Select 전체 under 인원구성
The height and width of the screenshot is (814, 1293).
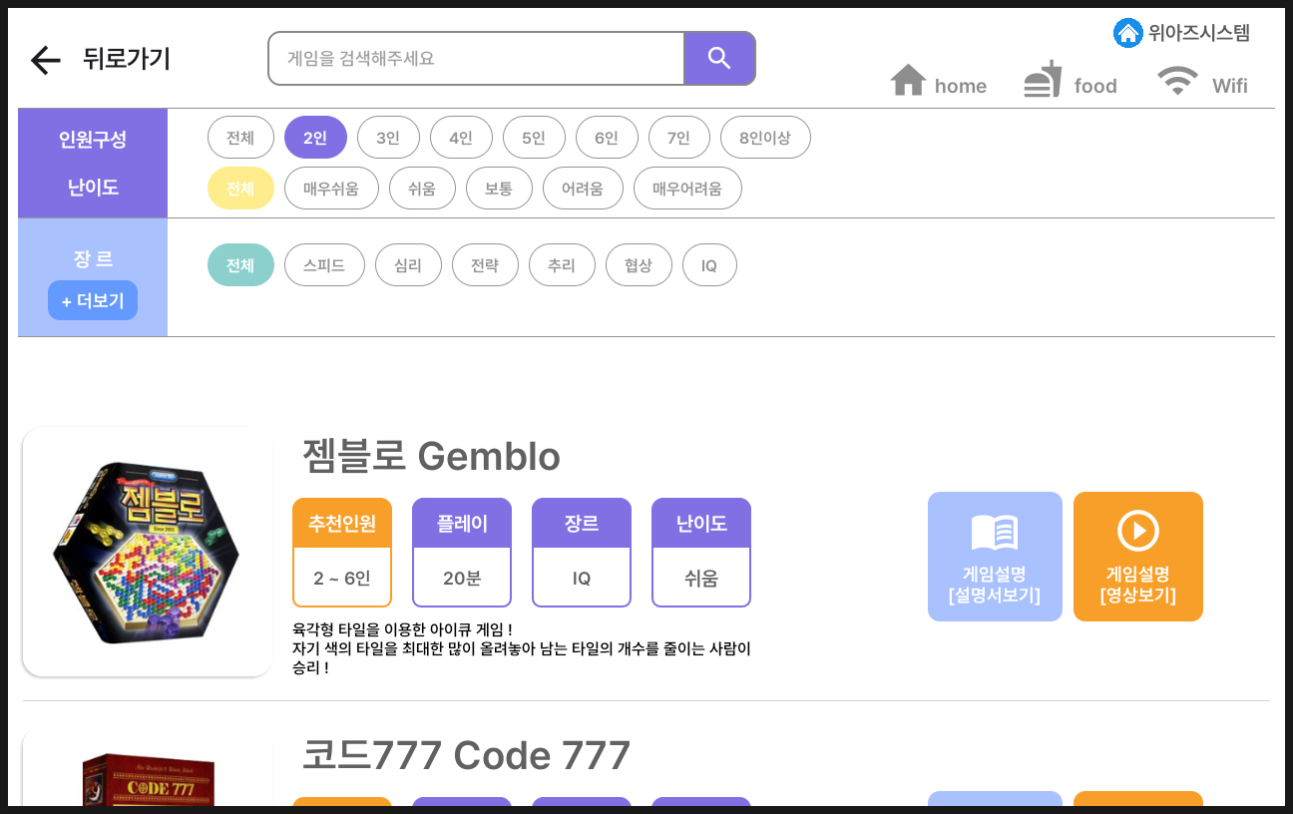point(240,138)
